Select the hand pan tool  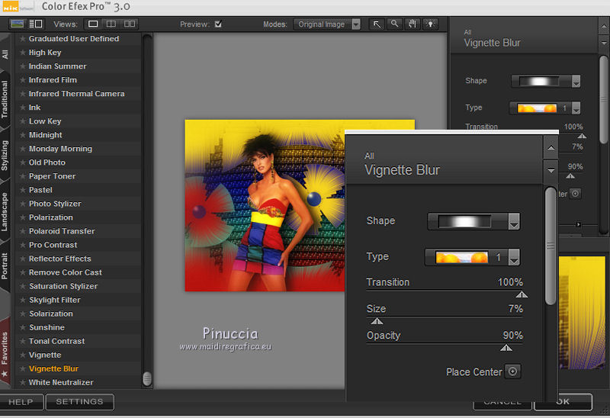click(412, 24)
